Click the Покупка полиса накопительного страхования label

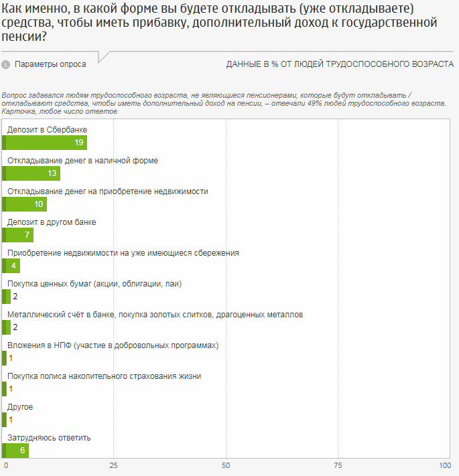(x=104, y=376)
